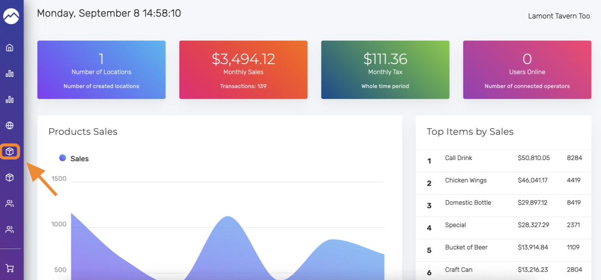This screenshot has width=601, height=280.
Task: Click the Top Items by Sales heading
Action: coord(470,132)
